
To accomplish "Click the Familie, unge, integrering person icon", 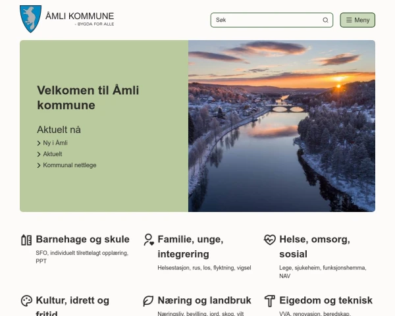I will [x=148, y=240].
